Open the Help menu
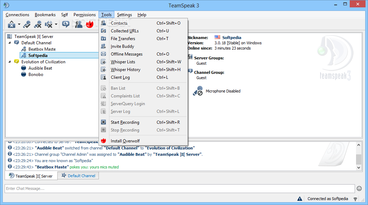The image size is (368, 205). (142, 15)
